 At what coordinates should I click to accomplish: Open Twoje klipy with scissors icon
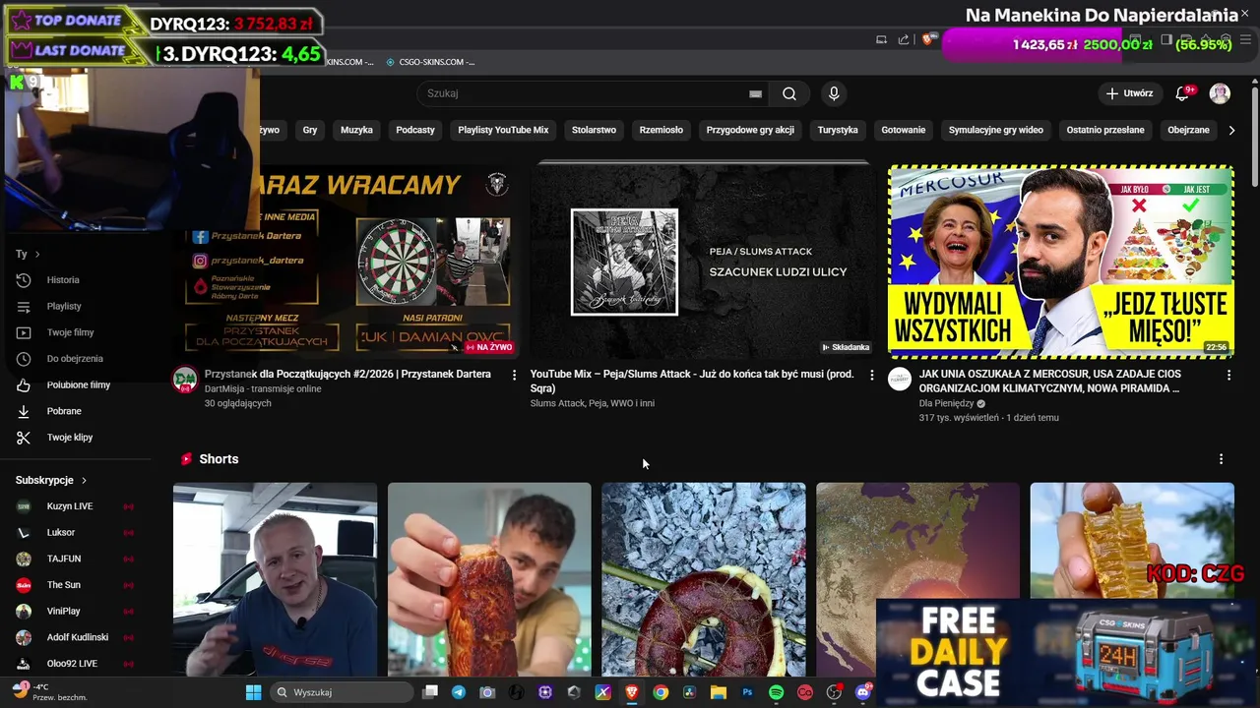tap(69, 438)
